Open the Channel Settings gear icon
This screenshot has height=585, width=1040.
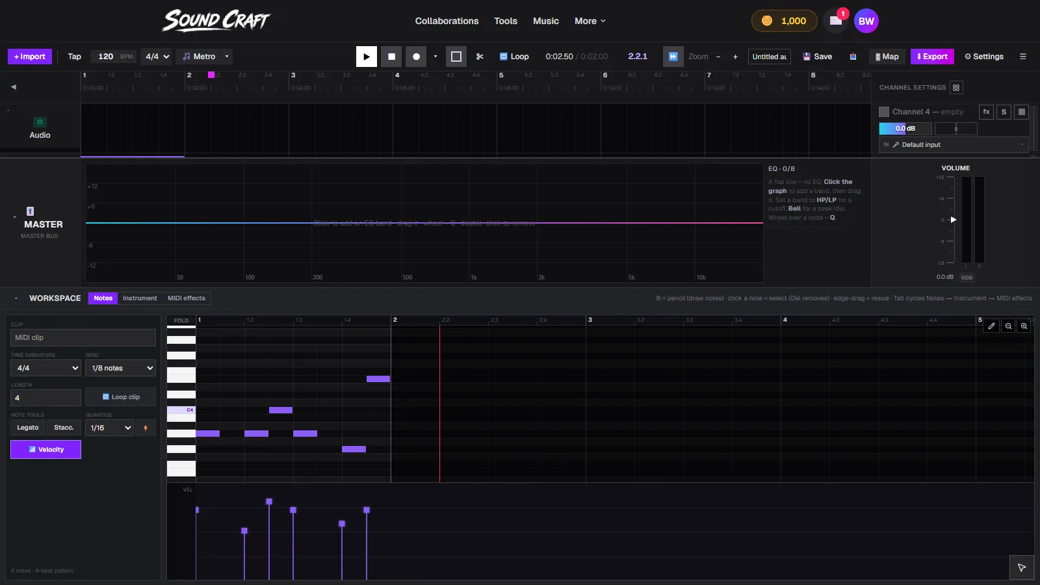(956, 88)
